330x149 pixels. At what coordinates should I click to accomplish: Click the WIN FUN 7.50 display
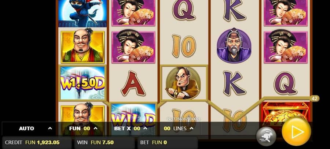point(95,142)
